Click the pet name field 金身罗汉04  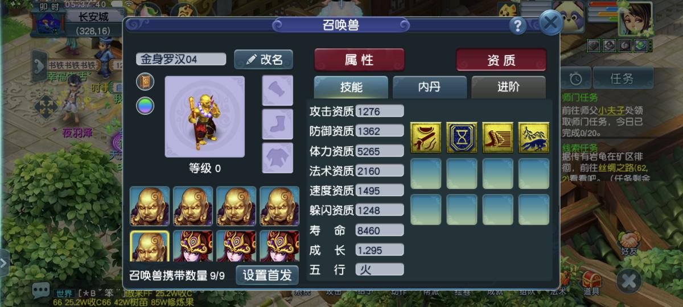[181, 60]
